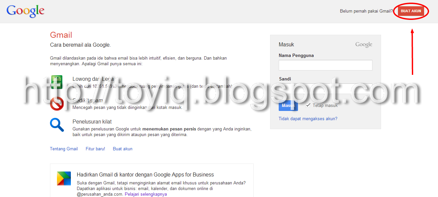Click the text Cara beremail ala Google.
This screenshot has width=438, height=197.
click(80, 45)
